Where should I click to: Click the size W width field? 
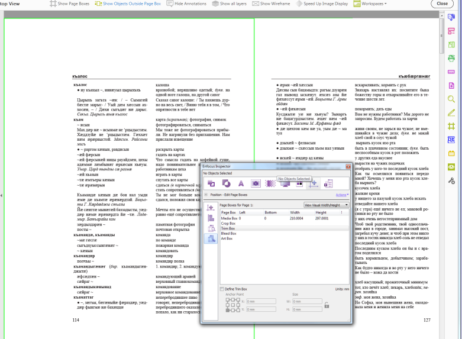308,301
